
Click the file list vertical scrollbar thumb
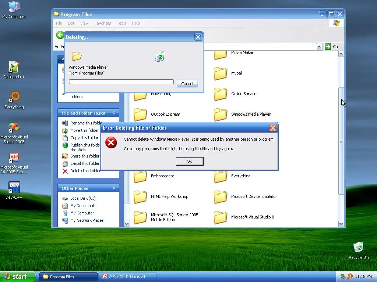tap(341, 141)
